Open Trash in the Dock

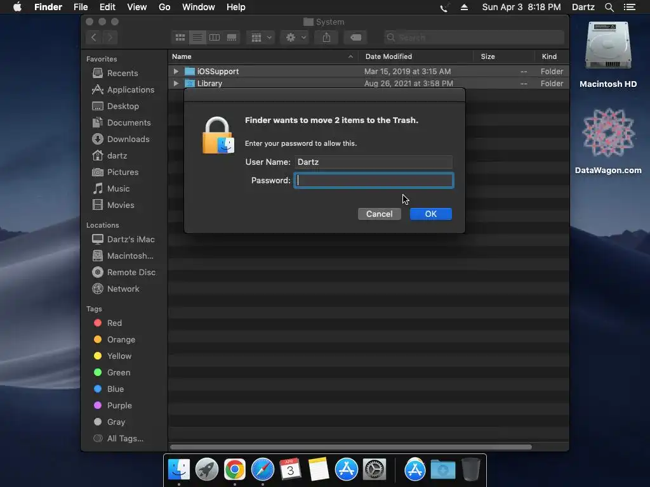click(x=471, y=469)
